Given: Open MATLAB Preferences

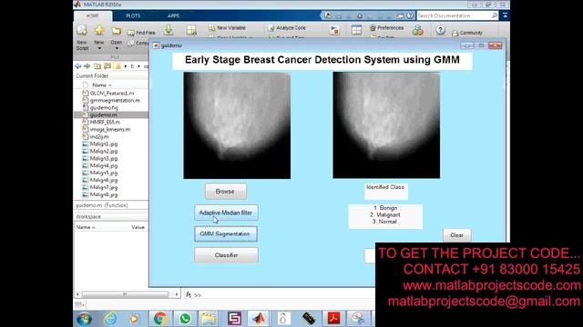Looking at the screenshot, I should coord(386,28).
